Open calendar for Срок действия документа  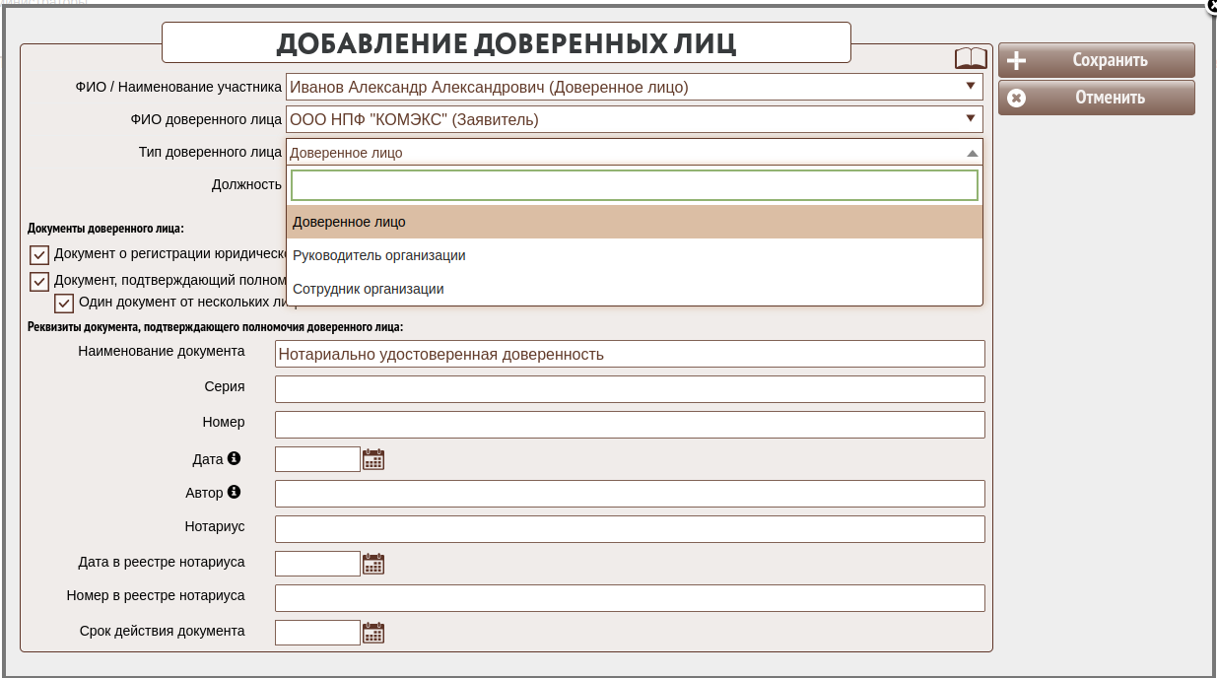373,633
